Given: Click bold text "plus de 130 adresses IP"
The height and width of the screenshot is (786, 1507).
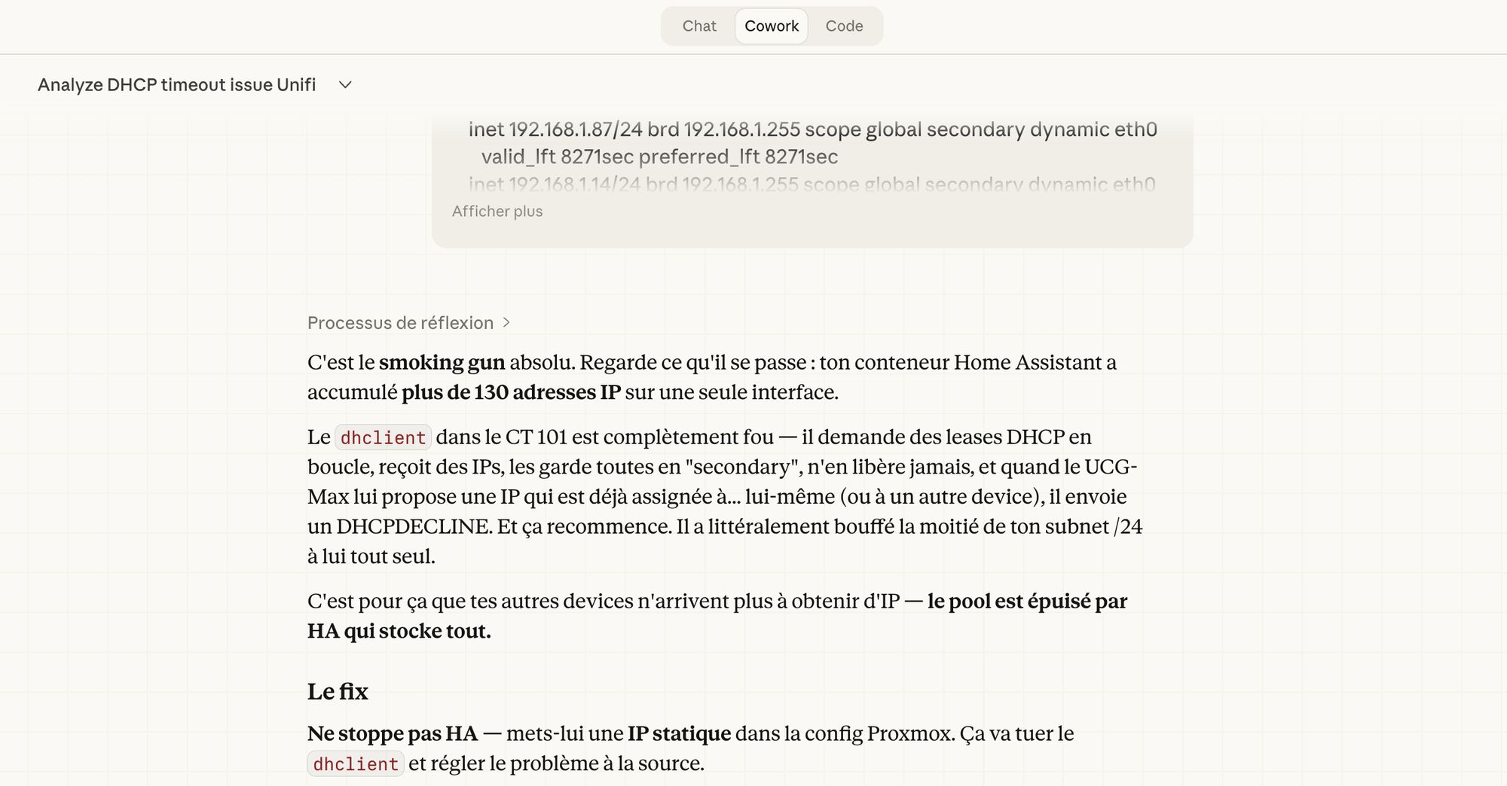Looking at the screenshot, I should (511, 392).
